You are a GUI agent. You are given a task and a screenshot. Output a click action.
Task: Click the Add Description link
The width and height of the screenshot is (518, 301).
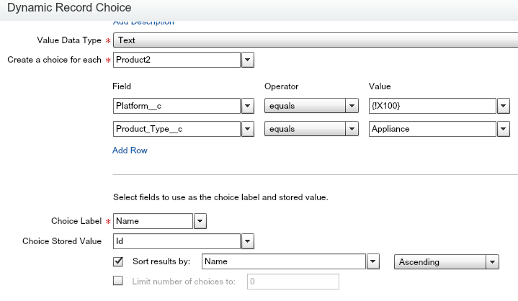[x=143, y=23]
